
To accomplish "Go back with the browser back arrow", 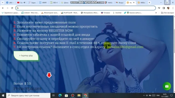I will (x=3, y=8).
